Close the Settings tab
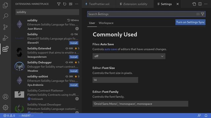This screenshot has height=118, width=211. [178, 4]
